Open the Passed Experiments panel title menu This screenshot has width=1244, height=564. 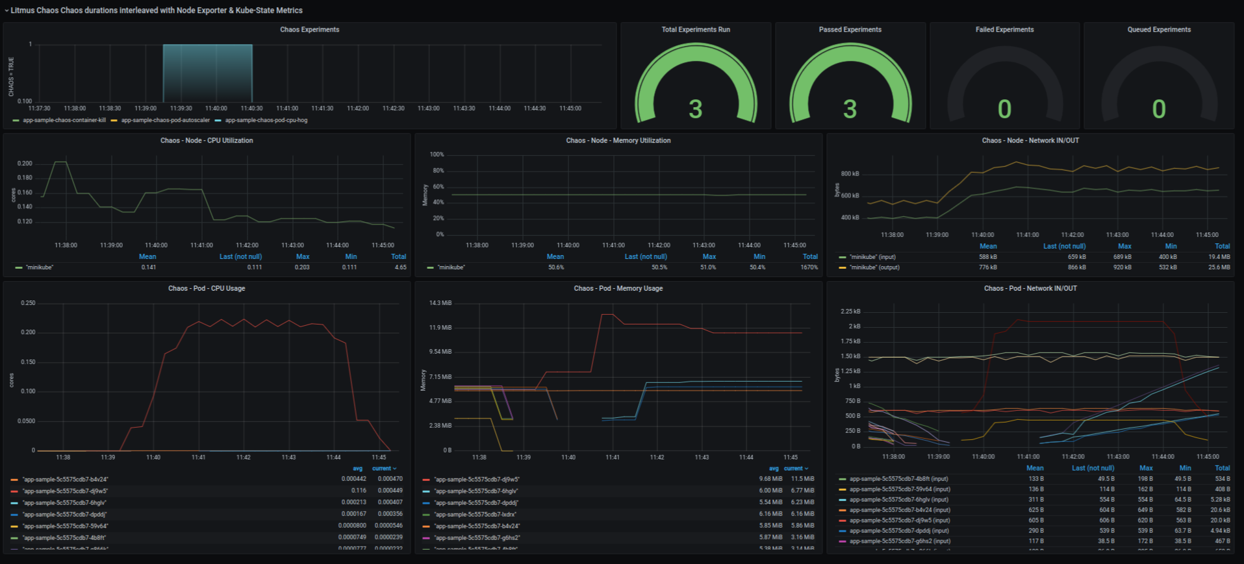[850, 30]
